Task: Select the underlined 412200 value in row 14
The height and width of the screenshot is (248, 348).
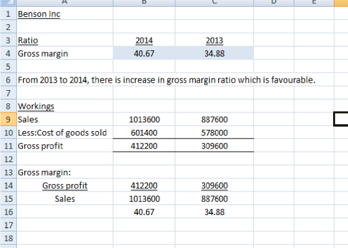Action: (x=144, y=185)
